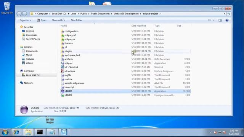Image resolution: width=244 pixels, height=137 pixels.
Task: Click the Open toolbar button
Action: click(x=42, y=20)
